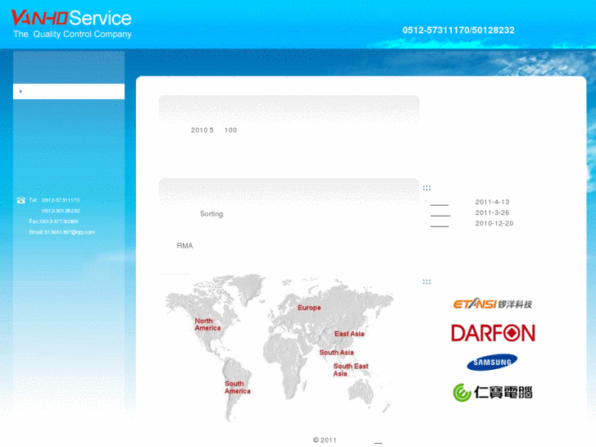Open the news item dated 2011-3-26
The width and height of the screenshot is (596, 447).
(440, 213)
